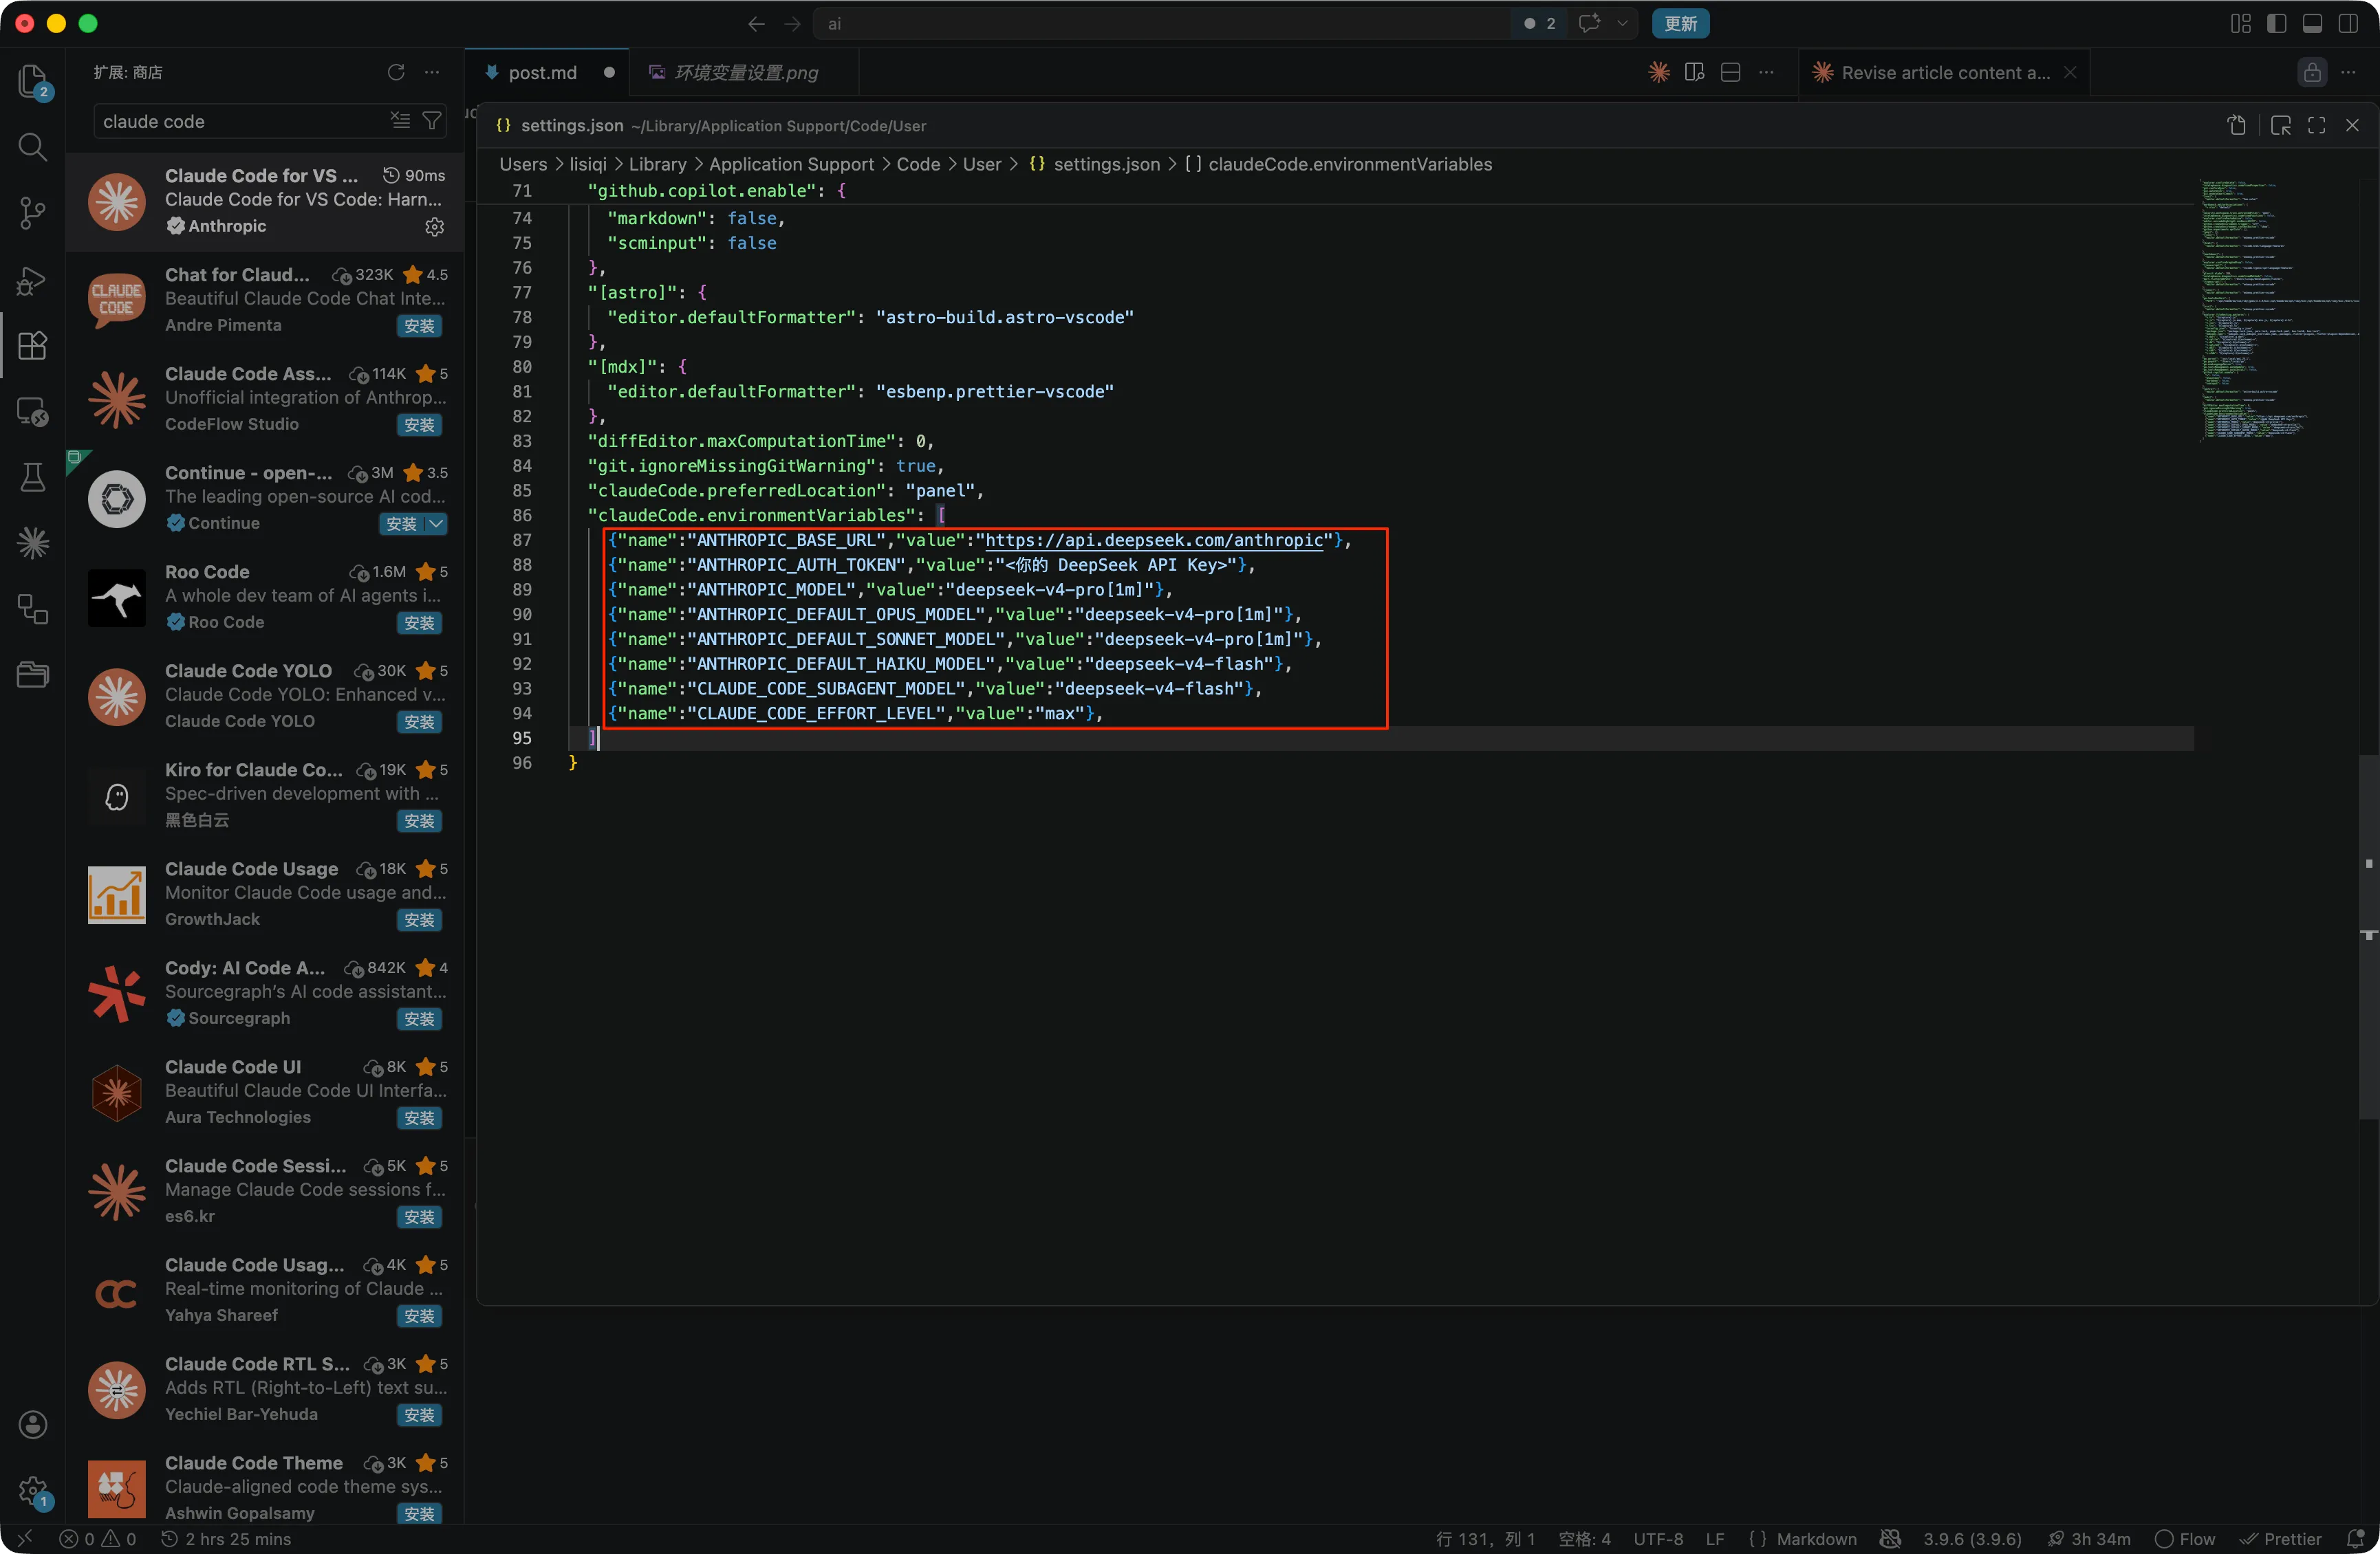Toggle the bottom panel

[2313, 23]
